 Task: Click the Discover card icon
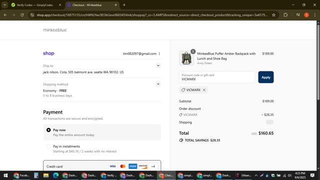[x=143, y=166]
